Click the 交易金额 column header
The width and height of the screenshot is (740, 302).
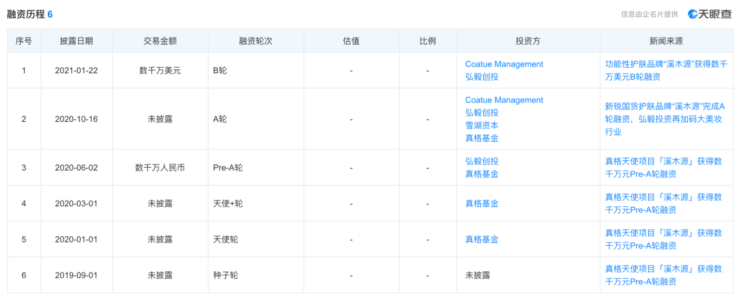pos(160,41)
